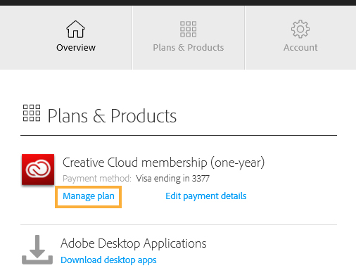Click the gray download tray icon
The width and height of the screenshot is (356, 280).
(x=37, y=250)
